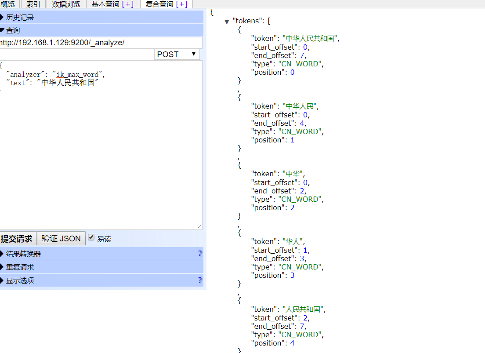The width and height of the screenshot is (485, 353).
Task: Click the 验证 JSON button
Action: 61,239
